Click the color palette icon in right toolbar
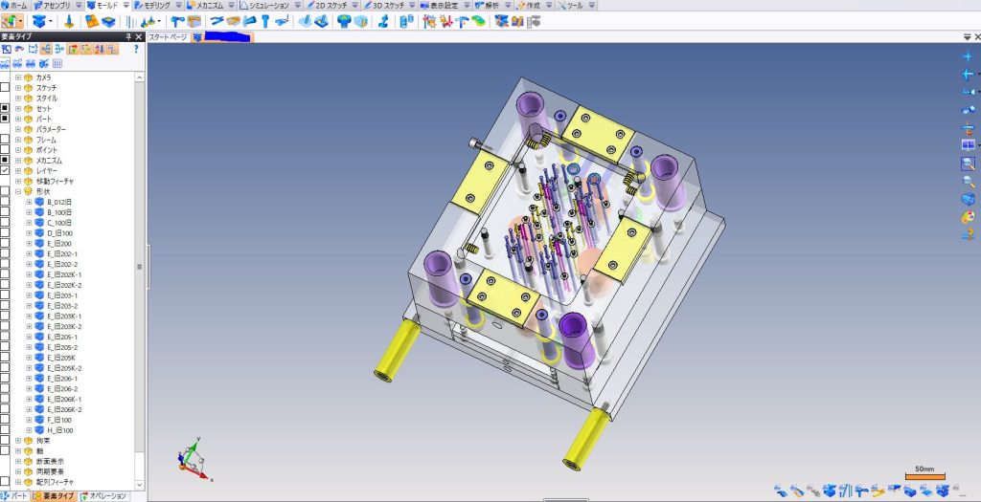The image size is (981, 502). 968,216
